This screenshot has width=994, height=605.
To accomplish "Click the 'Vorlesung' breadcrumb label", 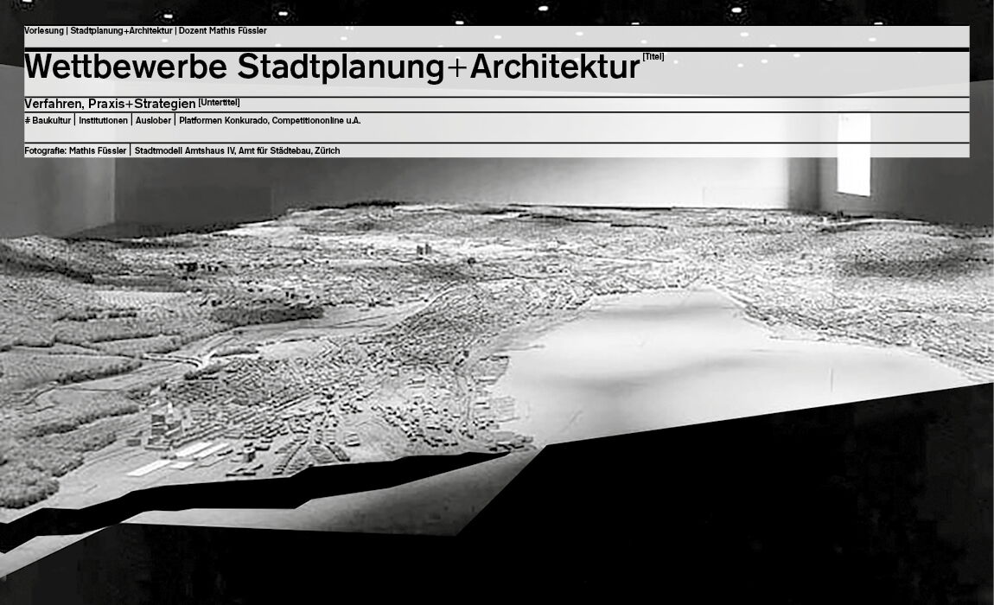I will tap(44, 31).
